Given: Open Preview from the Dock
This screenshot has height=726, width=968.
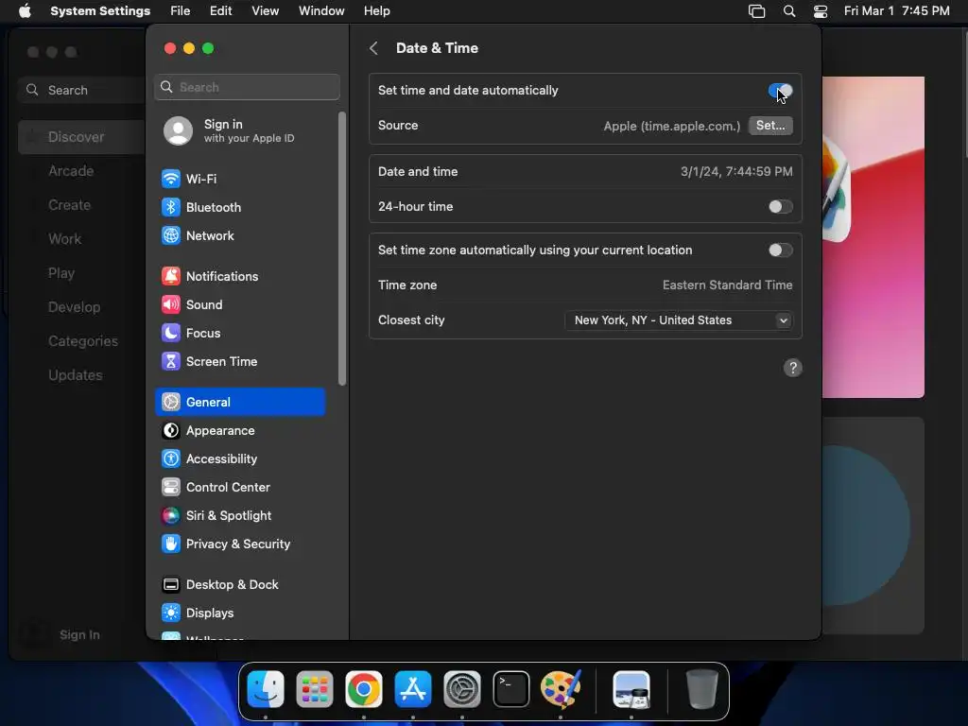Looking at the screenshot, I should click(x=631, y=689).
